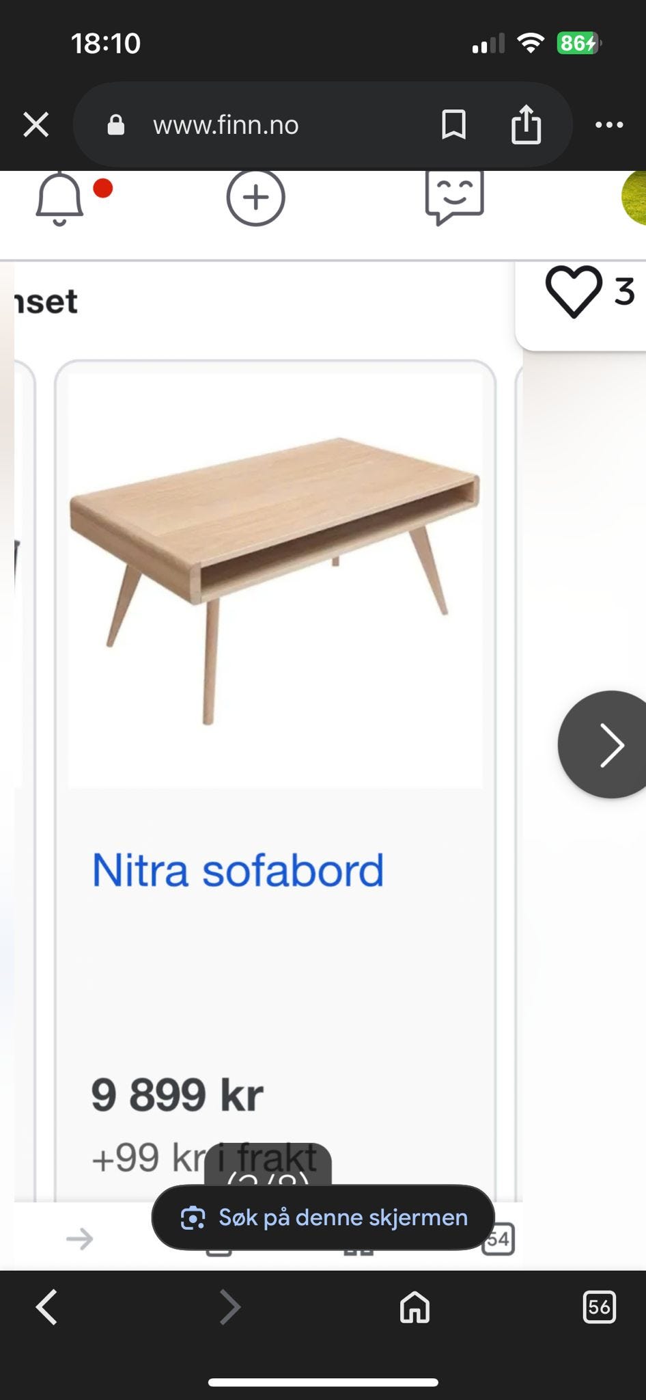Tap Søk på denne skjermen button
This screenshot has width=646, height=1400.
tap(323, 1217)
